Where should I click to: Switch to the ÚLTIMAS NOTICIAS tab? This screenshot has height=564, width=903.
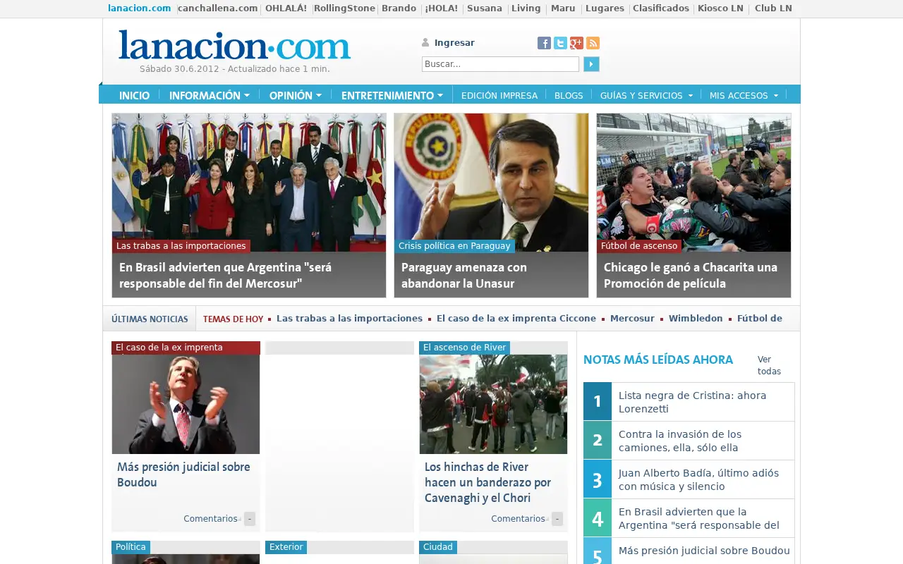150,319
